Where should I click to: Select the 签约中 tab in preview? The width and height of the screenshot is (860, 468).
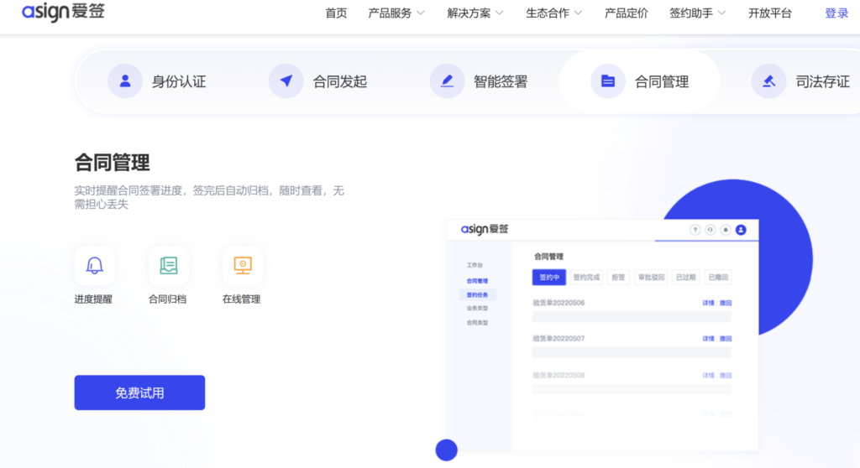pos(549,277)
